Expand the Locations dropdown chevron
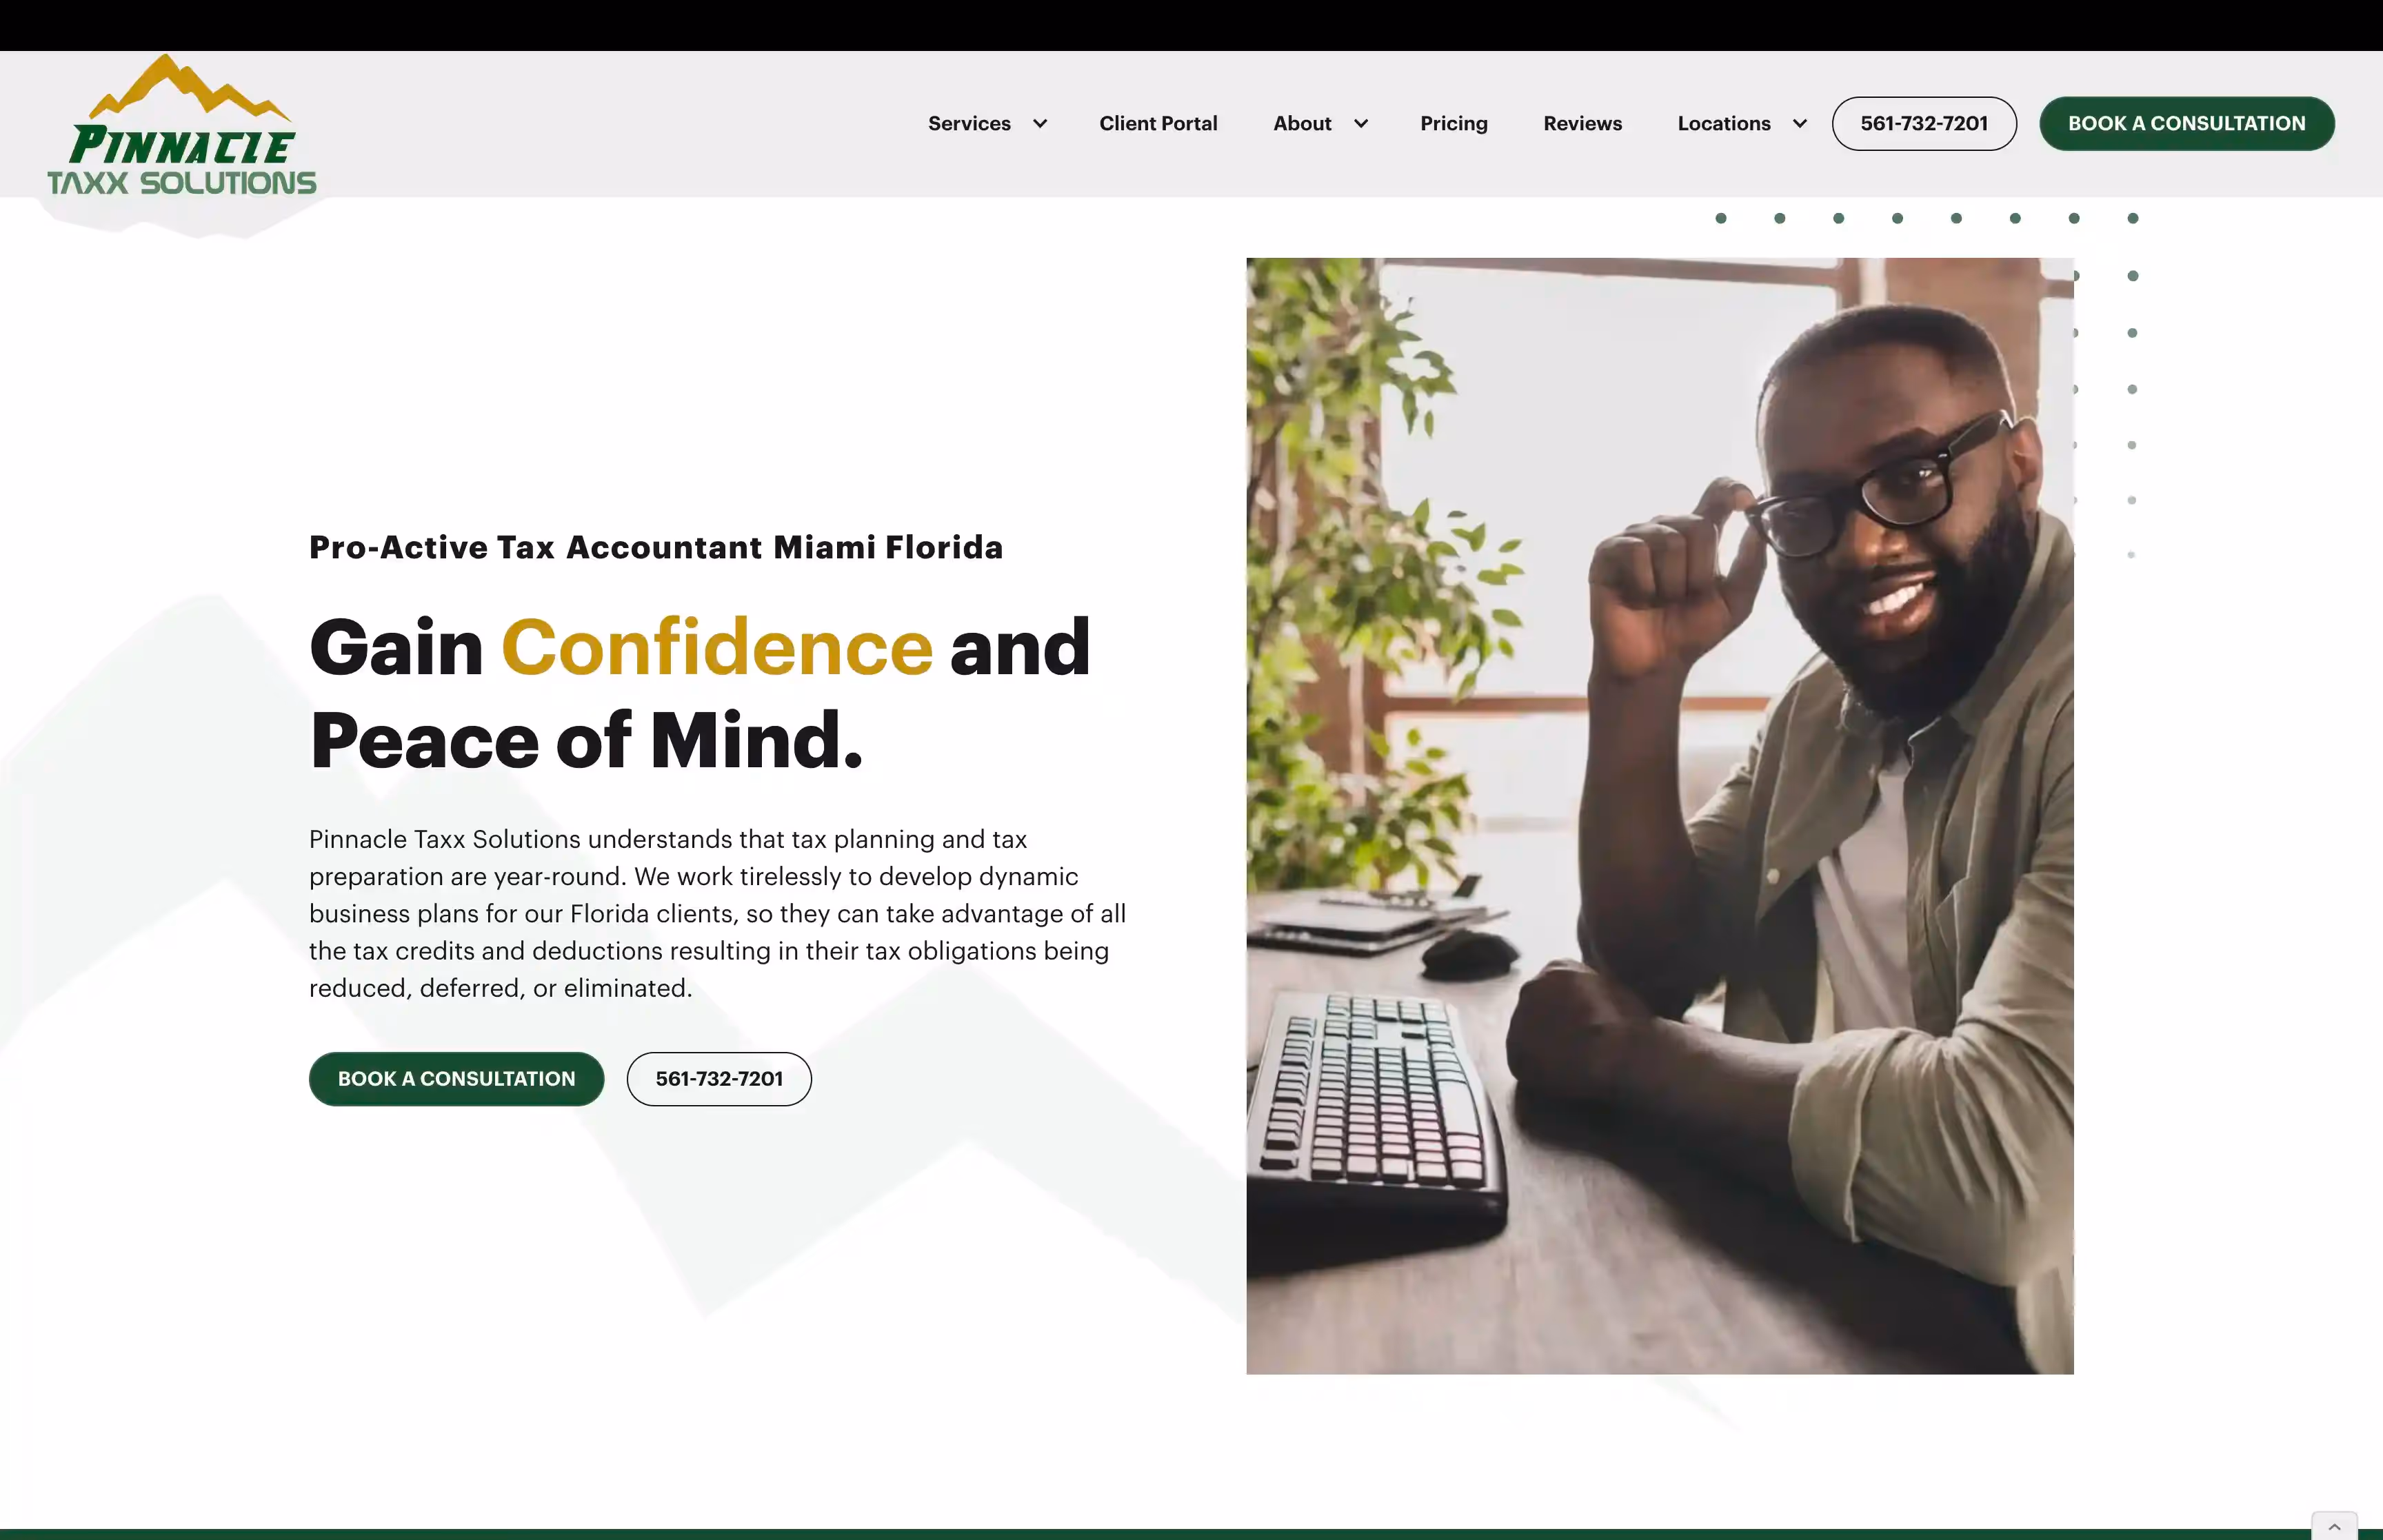Screen dimensions: 2383x1540 (1800, 124)
